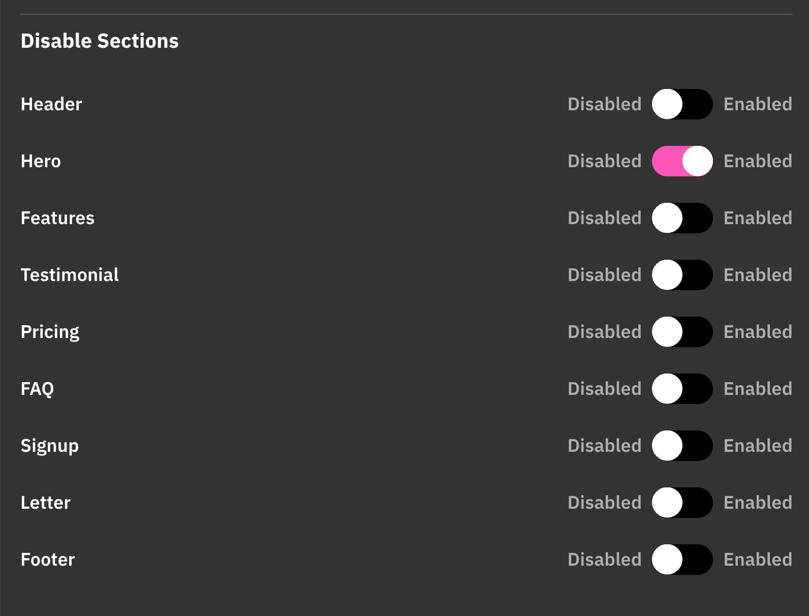Turn off the pink Hero toggle
Screen dimensions: 809x616
click(x=682, y=161)
